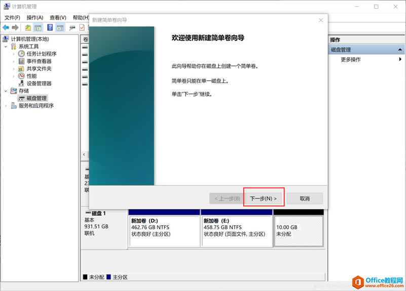Click the folder Up one level icon
Image resolution: width=406 pixels, height=291 pixels.
click(x=28, y=27)
